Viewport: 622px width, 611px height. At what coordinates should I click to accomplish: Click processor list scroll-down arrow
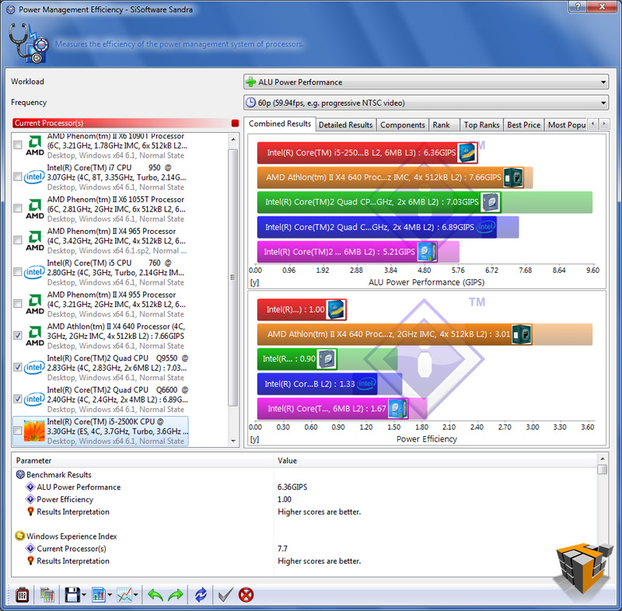[233, 441]
